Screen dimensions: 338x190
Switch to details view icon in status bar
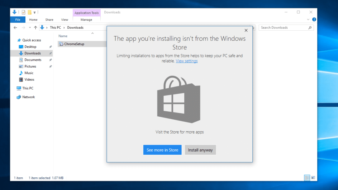click(x=307, y=178)
